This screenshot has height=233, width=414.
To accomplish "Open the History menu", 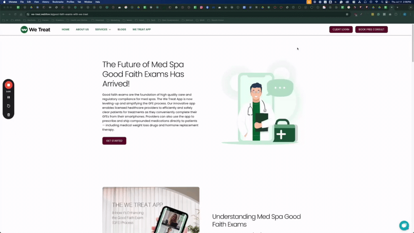I will click(45, 2).
